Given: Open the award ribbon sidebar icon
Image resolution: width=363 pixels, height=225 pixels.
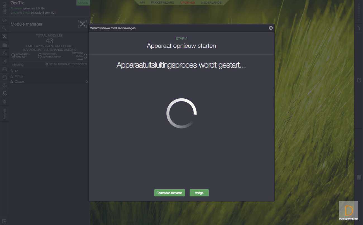Looking at the screenshot, I should [4, 93].
